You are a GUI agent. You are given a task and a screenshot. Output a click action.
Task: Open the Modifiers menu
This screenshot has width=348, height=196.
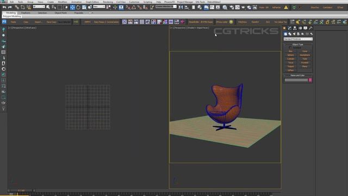(x=63, y=2)
